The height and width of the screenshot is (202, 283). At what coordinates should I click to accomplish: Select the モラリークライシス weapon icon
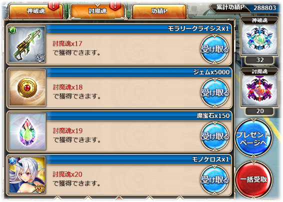(x=27, y=44)
